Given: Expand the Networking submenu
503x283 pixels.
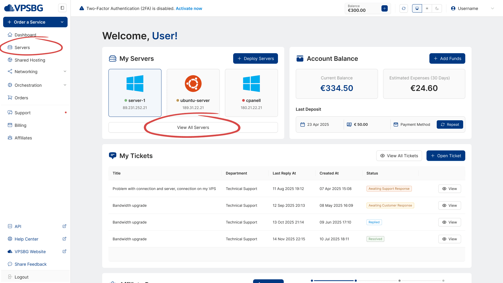Looking at the screenshot, I should pyautogui.click(x=65, y=71).
